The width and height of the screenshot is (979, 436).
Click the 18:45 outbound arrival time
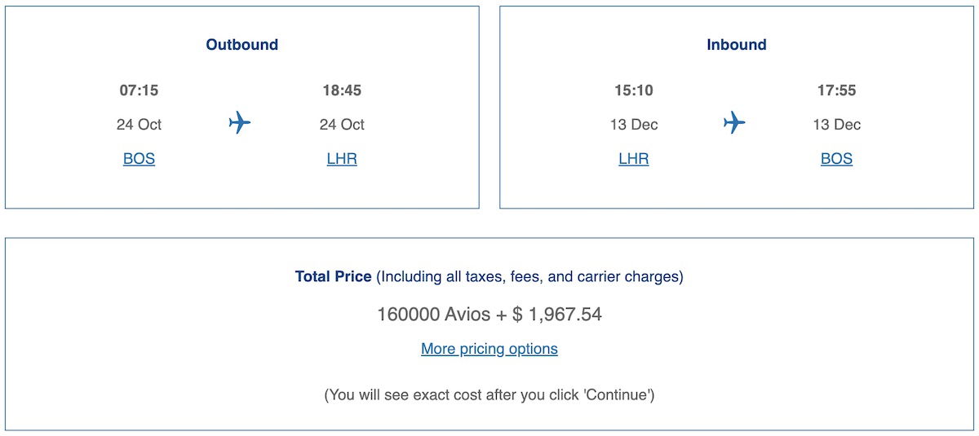coord(342,90)
